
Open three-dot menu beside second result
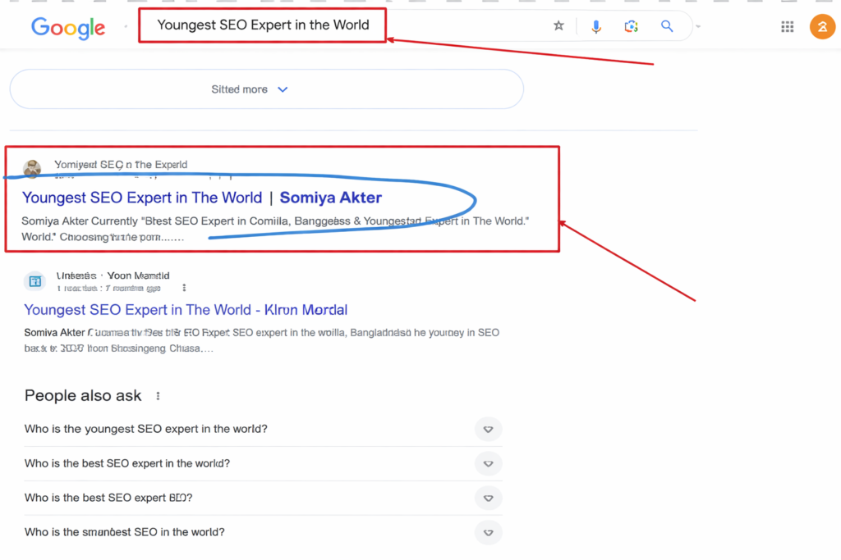pos(184,288)
